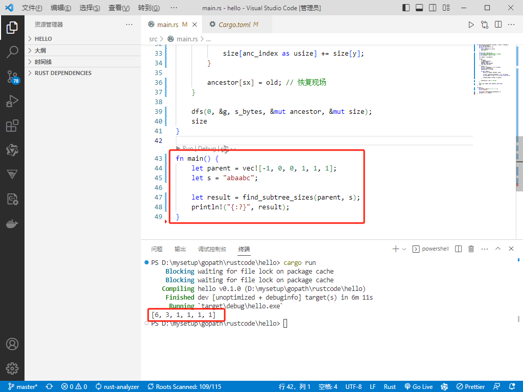The image size is (523, 392).
Task: Open the 查看(V) menu
Action: coord(119,8)
